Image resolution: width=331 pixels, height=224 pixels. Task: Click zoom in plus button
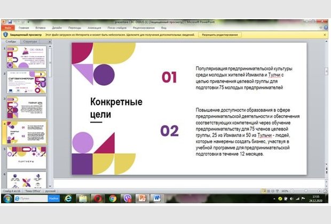(320, 191)
